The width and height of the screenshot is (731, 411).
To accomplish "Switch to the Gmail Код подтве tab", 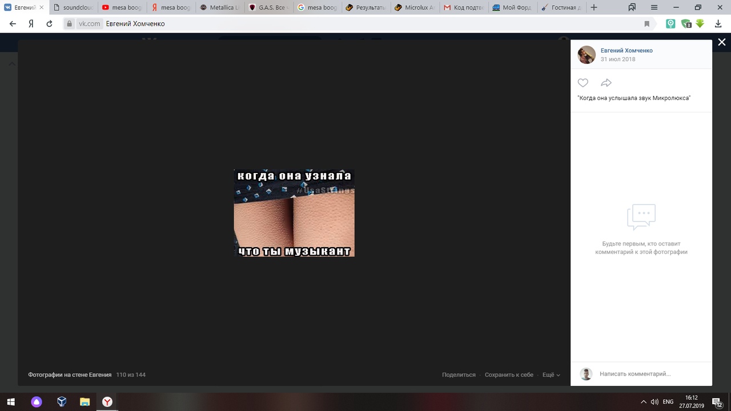I will coord(463,7).
